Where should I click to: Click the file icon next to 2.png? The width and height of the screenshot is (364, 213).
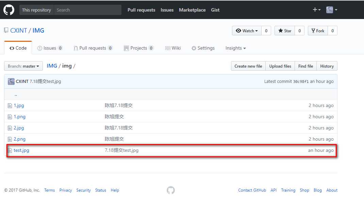10,139
